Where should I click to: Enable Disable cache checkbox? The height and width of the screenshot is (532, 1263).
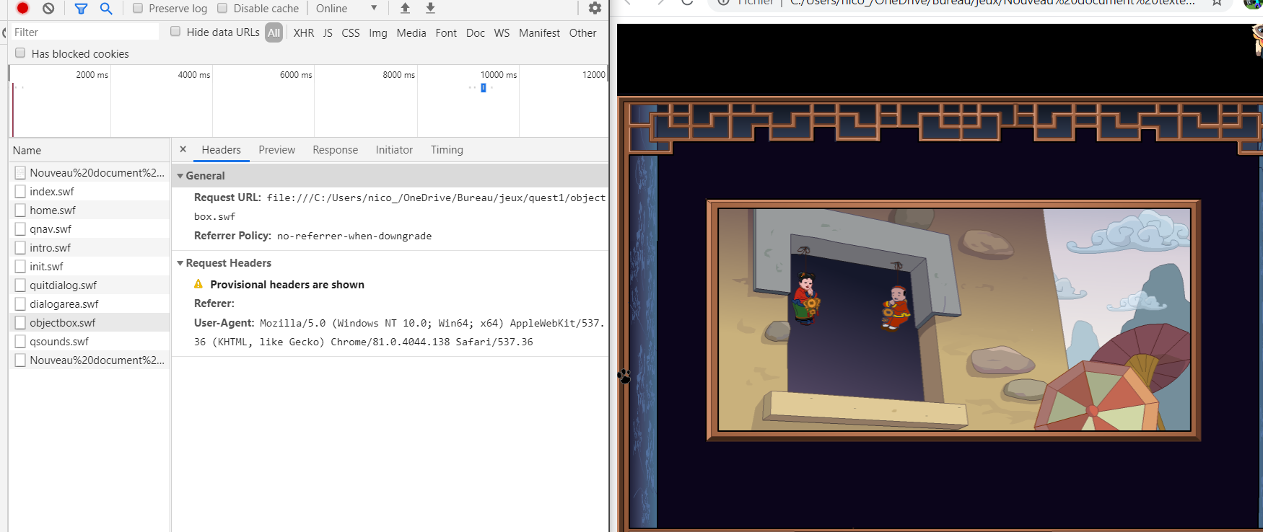[222, 8]
